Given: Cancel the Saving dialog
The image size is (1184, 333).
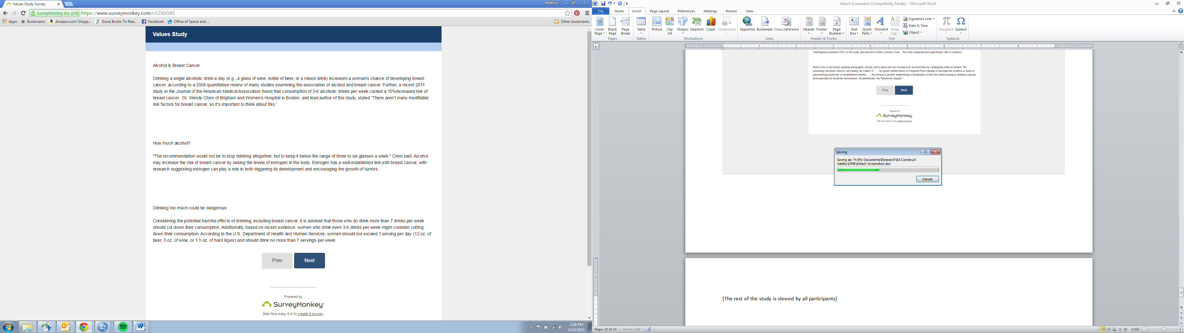Looking at the screenshot, I should [x=927, y=179].
